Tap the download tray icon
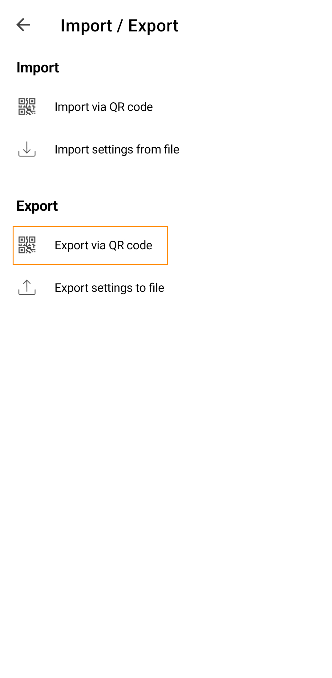This screenshot has height=678, width=332. [x=27, y=149]
